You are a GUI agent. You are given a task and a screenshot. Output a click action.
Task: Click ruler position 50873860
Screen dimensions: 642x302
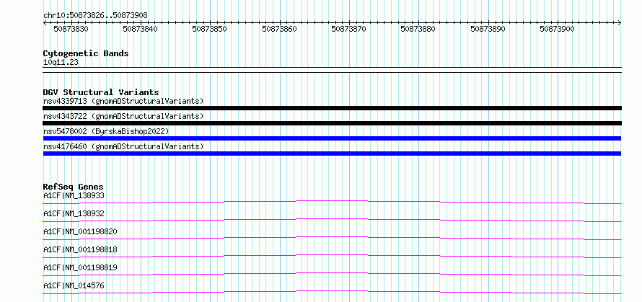(279, 29)
